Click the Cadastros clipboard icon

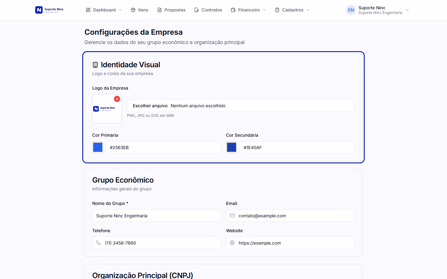(277, 10)
